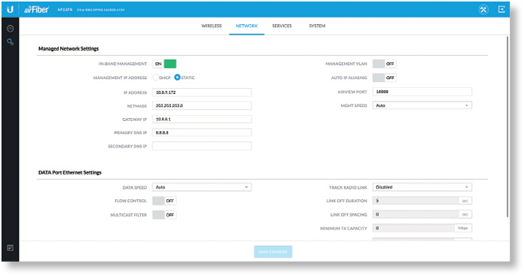Click the page vertical scrollbar
524x276 pixels.
click(x=507, y=127)
